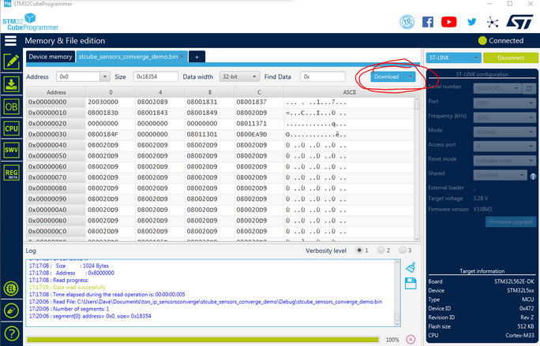Click the STM32CubeProgrammer logo
Screen dimensions: 540x346
click(31, 22)
